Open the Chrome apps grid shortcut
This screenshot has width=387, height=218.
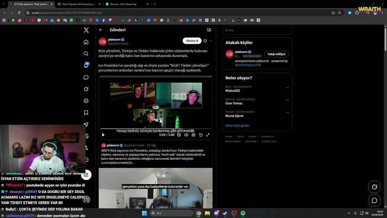point(4,20)
